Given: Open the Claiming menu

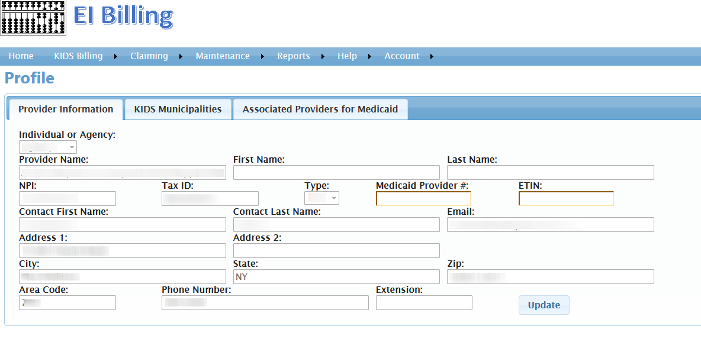Looking at the screenshot, I should [149, 56].
